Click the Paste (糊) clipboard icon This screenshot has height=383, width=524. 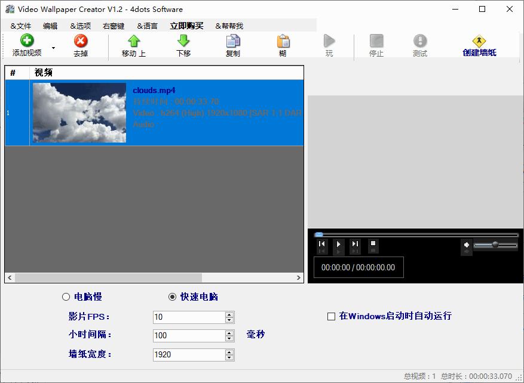click(283, 41)
